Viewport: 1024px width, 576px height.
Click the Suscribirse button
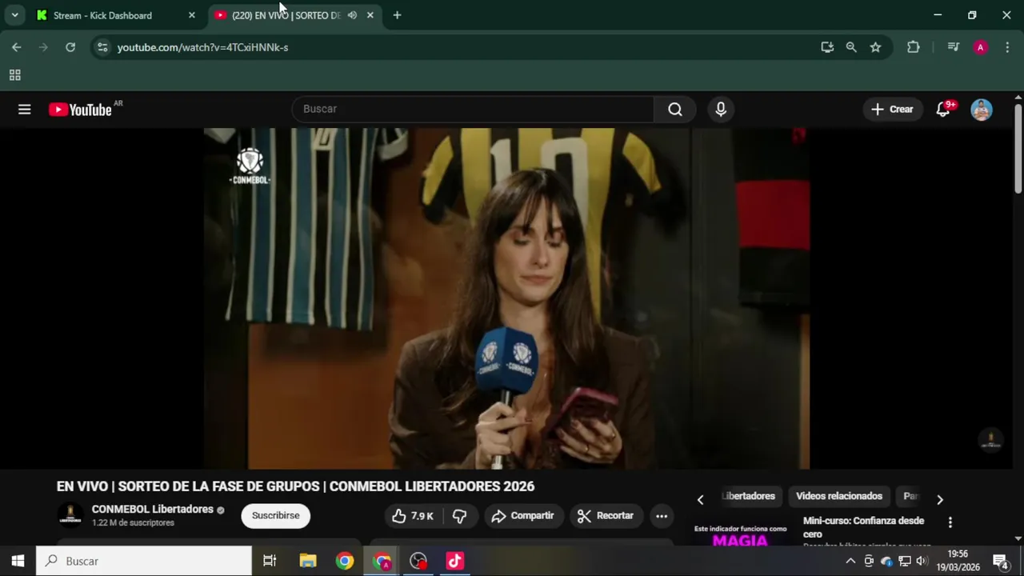pos(275,516)
